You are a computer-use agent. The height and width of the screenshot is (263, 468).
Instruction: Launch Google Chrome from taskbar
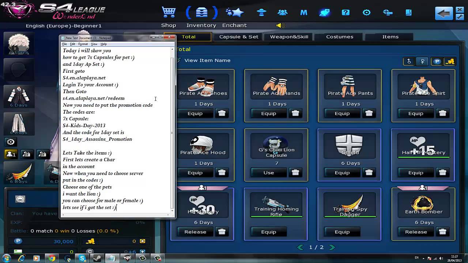(x=52, y=258)
